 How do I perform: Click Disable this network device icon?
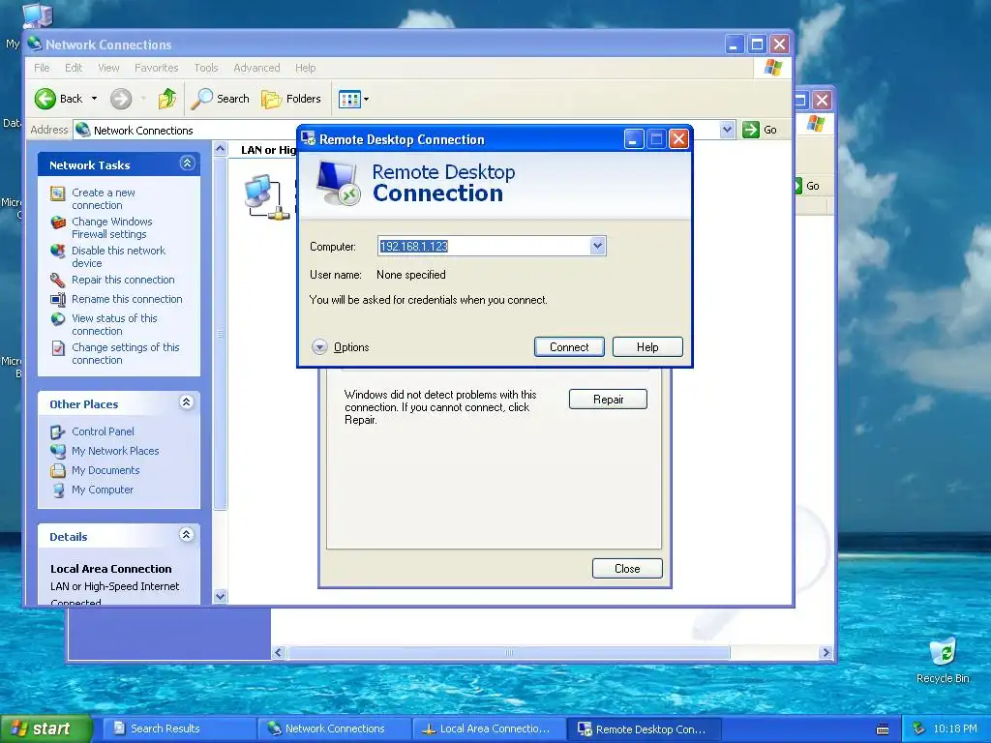point(57,252)
